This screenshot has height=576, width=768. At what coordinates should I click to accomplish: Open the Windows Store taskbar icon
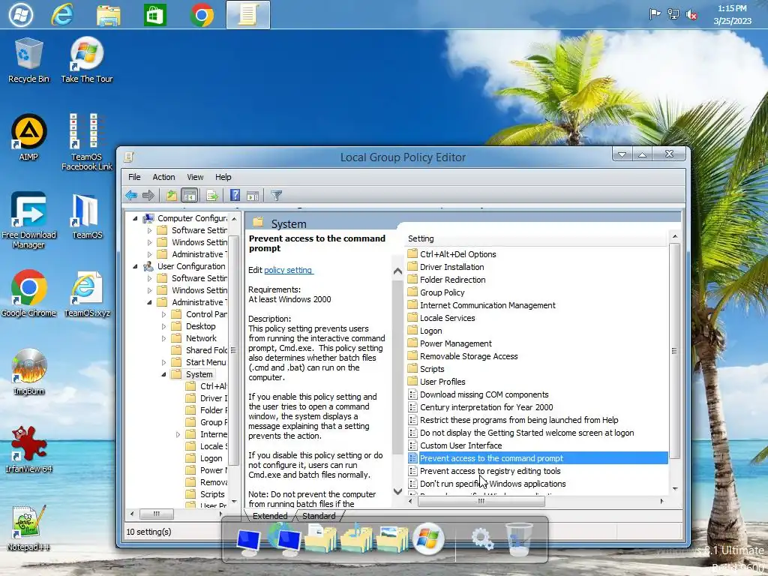(x=154, y=15)
